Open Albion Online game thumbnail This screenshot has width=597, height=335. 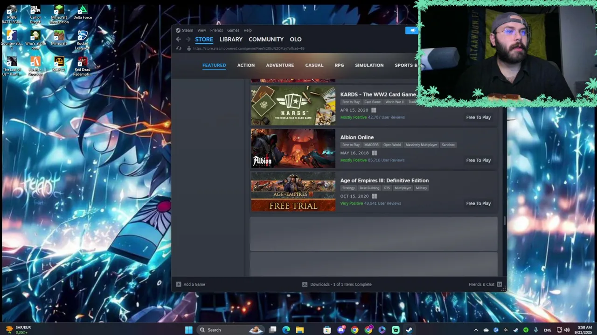(x=293, y=148)
